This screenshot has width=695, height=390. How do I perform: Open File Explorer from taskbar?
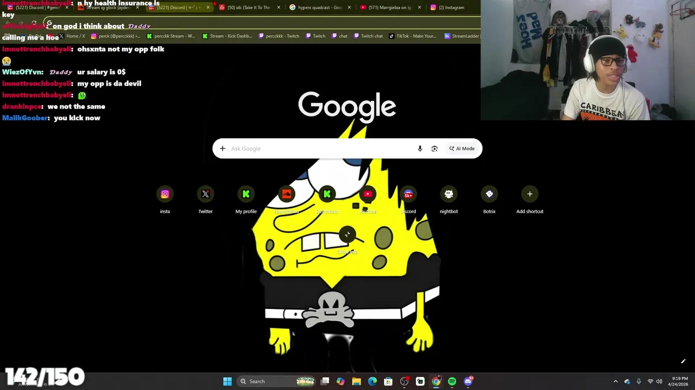click(356, 381)
